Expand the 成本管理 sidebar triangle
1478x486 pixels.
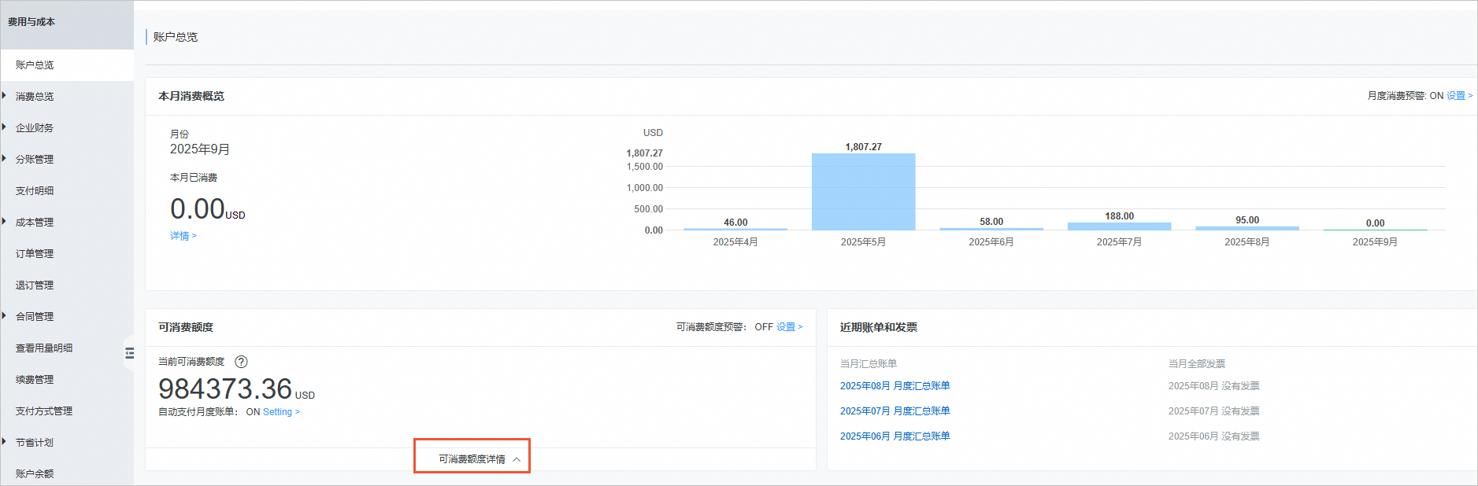(x=4, y=222)
